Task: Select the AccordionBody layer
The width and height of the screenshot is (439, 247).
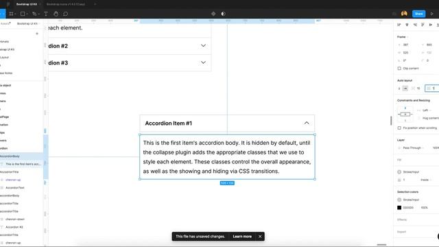Action: pyautogui.click(x=21, y=156)
